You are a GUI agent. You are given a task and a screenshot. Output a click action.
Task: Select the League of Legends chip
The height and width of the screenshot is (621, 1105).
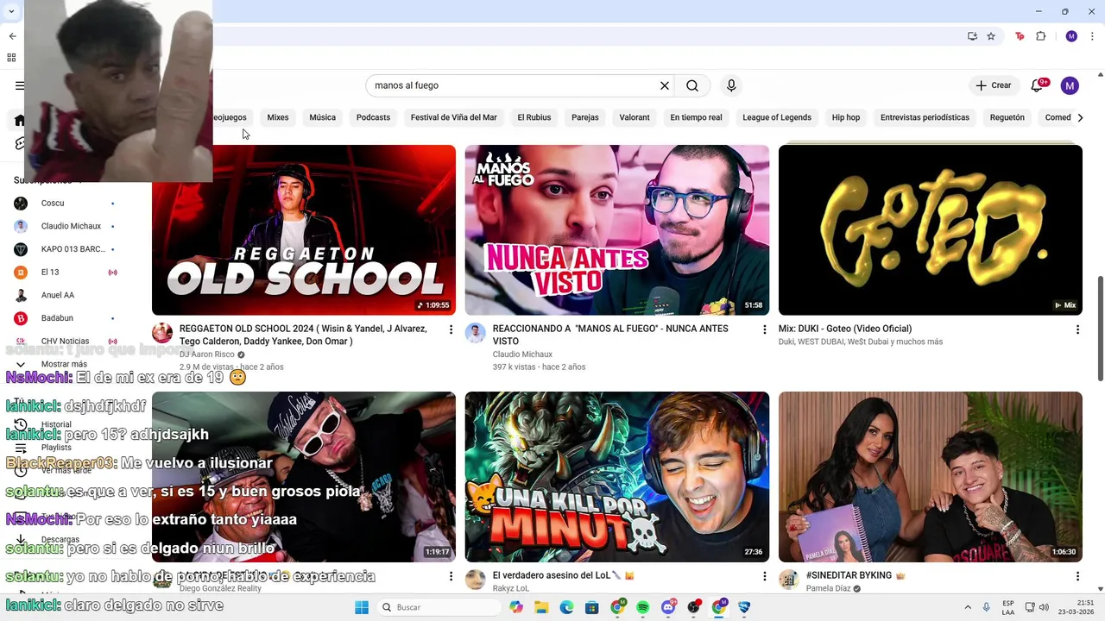click(777, 117)
